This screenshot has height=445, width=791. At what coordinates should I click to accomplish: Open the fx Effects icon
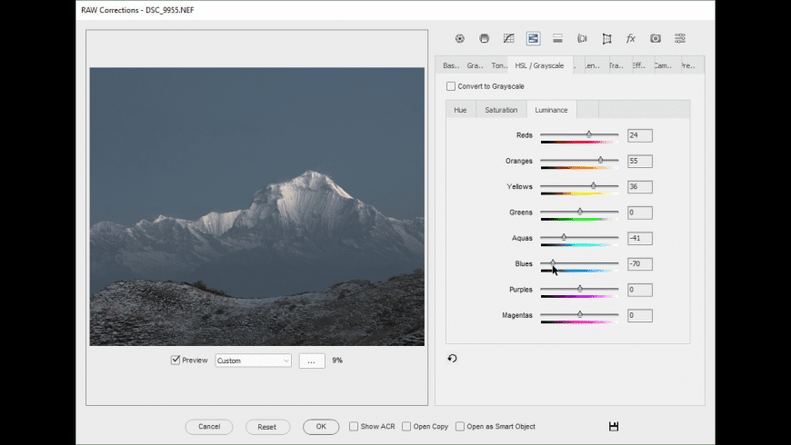point(631,38)
